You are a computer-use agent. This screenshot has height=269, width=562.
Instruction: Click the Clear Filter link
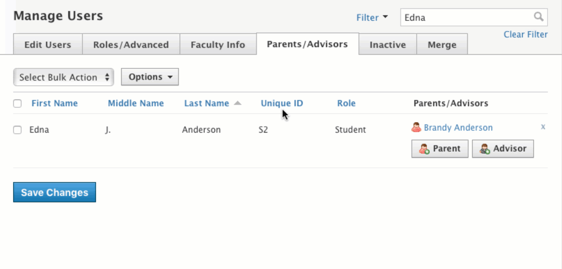pyautogui.click(x=525, y=34)
